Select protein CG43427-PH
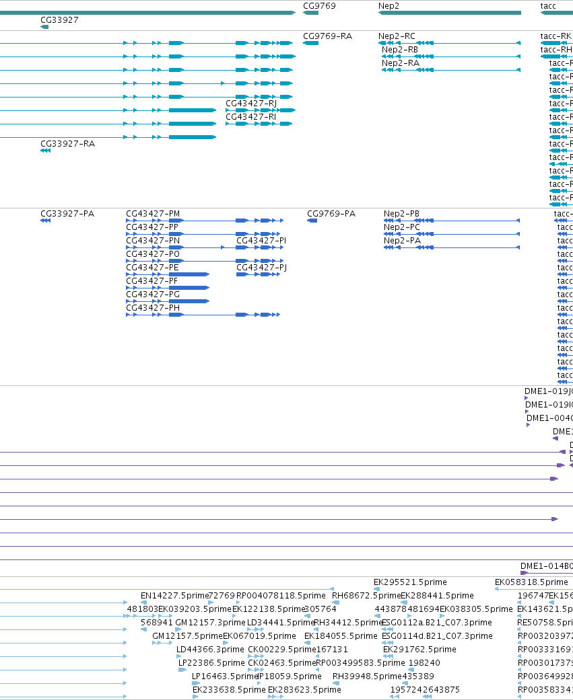The width and height of the screenshot is (573, 700). tap(153, 307)
